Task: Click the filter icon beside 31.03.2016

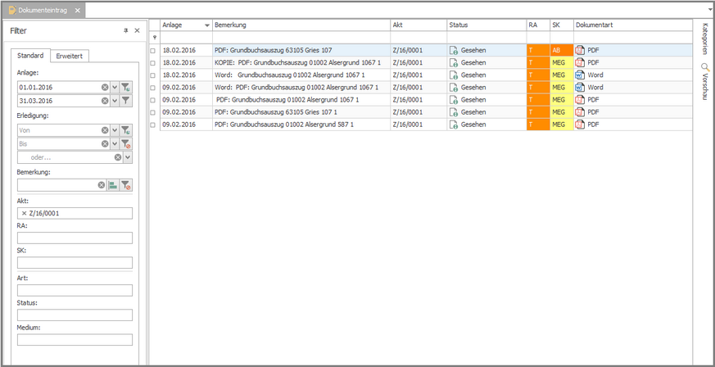Action: pos(126,101)
